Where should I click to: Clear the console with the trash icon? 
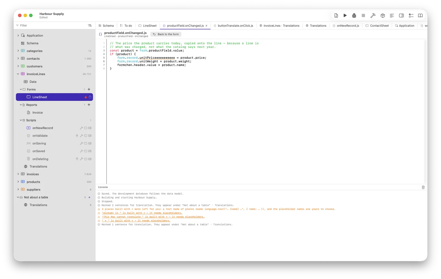[x=423, y=187]
